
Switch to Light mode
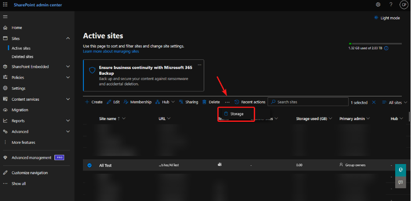(x=387, y=18)
